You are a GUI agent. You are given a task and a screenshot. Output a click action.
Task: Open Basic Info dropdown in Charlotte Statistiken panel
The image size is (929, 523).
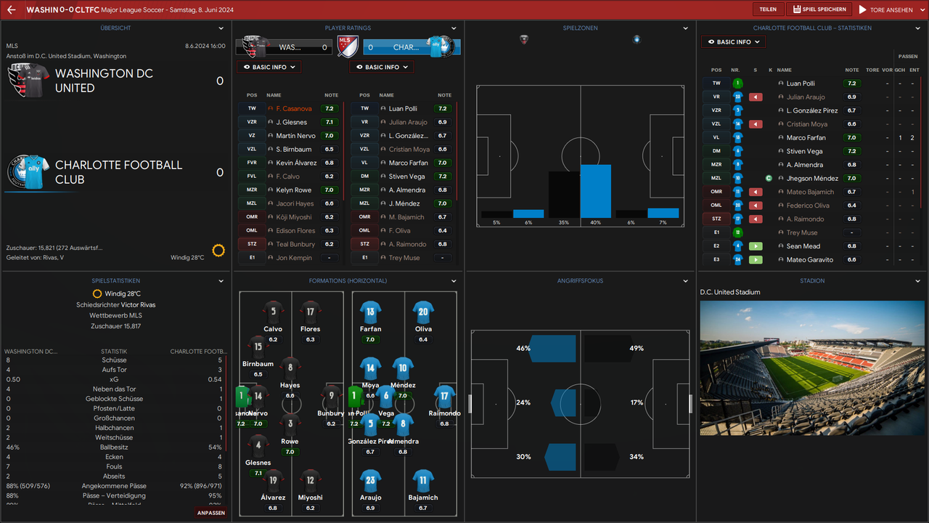pyautogui.click(x=734, y=42)
